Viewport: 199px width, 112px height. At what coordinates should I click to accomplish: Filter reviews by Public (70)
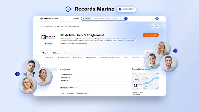coord(70,93)
